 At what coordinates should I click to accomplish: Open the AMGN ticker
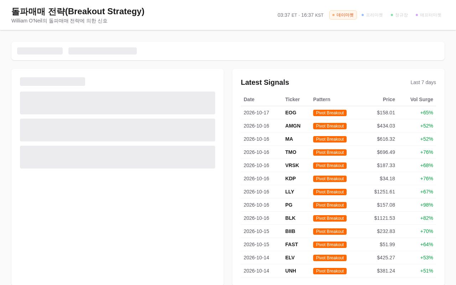pos(293,126)
